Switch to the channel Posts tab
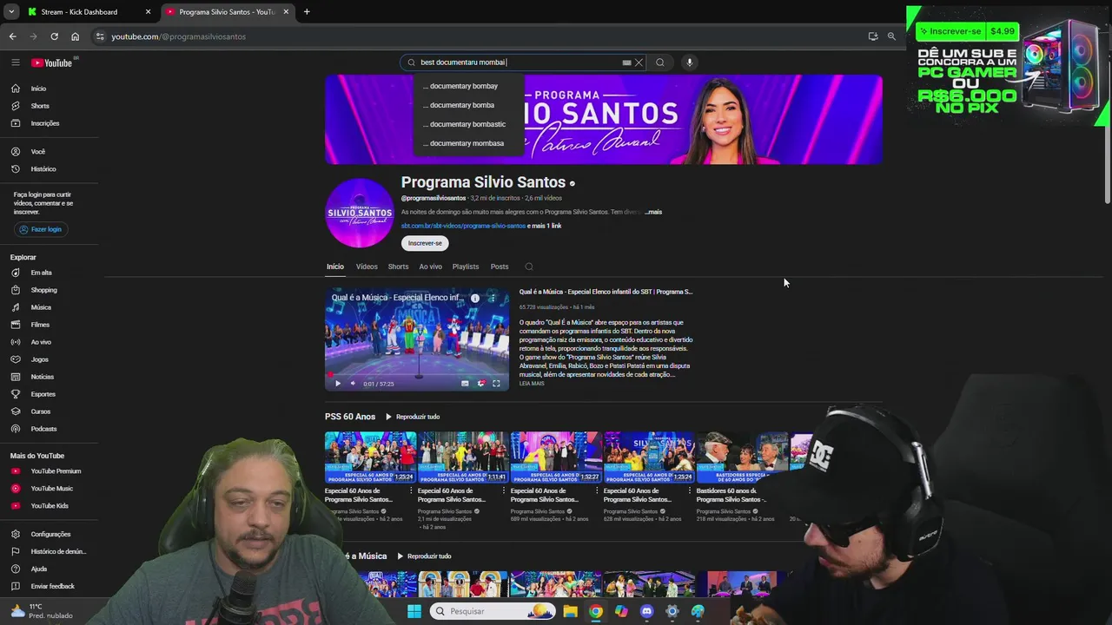This screenshot has width=1112, height=625. click(x=500, y=266)
